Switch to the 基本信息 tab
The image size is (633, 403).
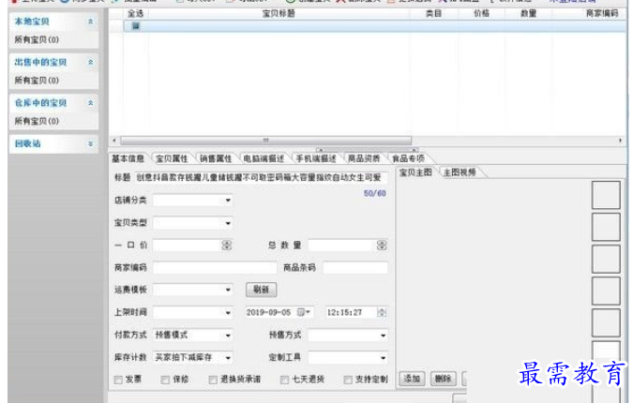click(x=128, y=158)
